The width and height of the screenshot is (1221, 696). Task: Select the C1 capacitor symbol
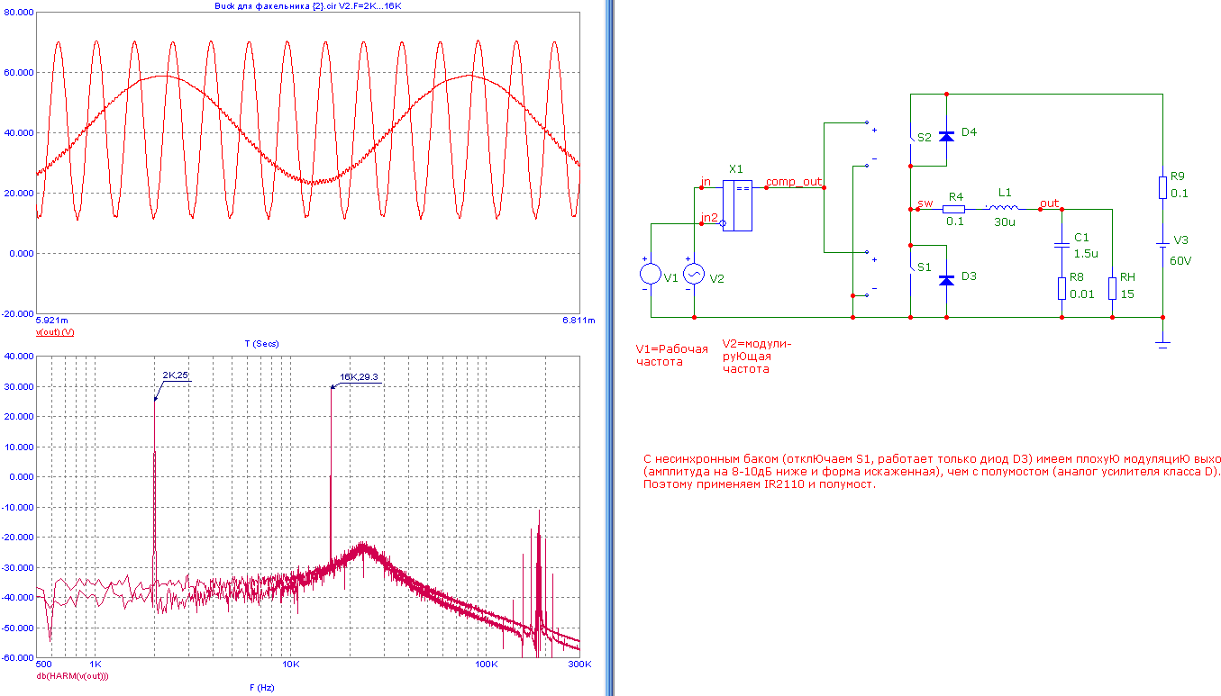coord(1062,244)
